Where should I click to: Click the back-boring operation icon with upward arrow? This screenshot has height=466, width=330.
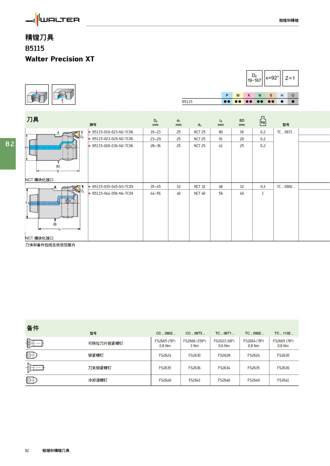(x=64, y=94)
